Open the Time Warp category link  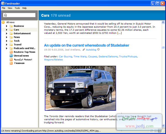point(80,57)
